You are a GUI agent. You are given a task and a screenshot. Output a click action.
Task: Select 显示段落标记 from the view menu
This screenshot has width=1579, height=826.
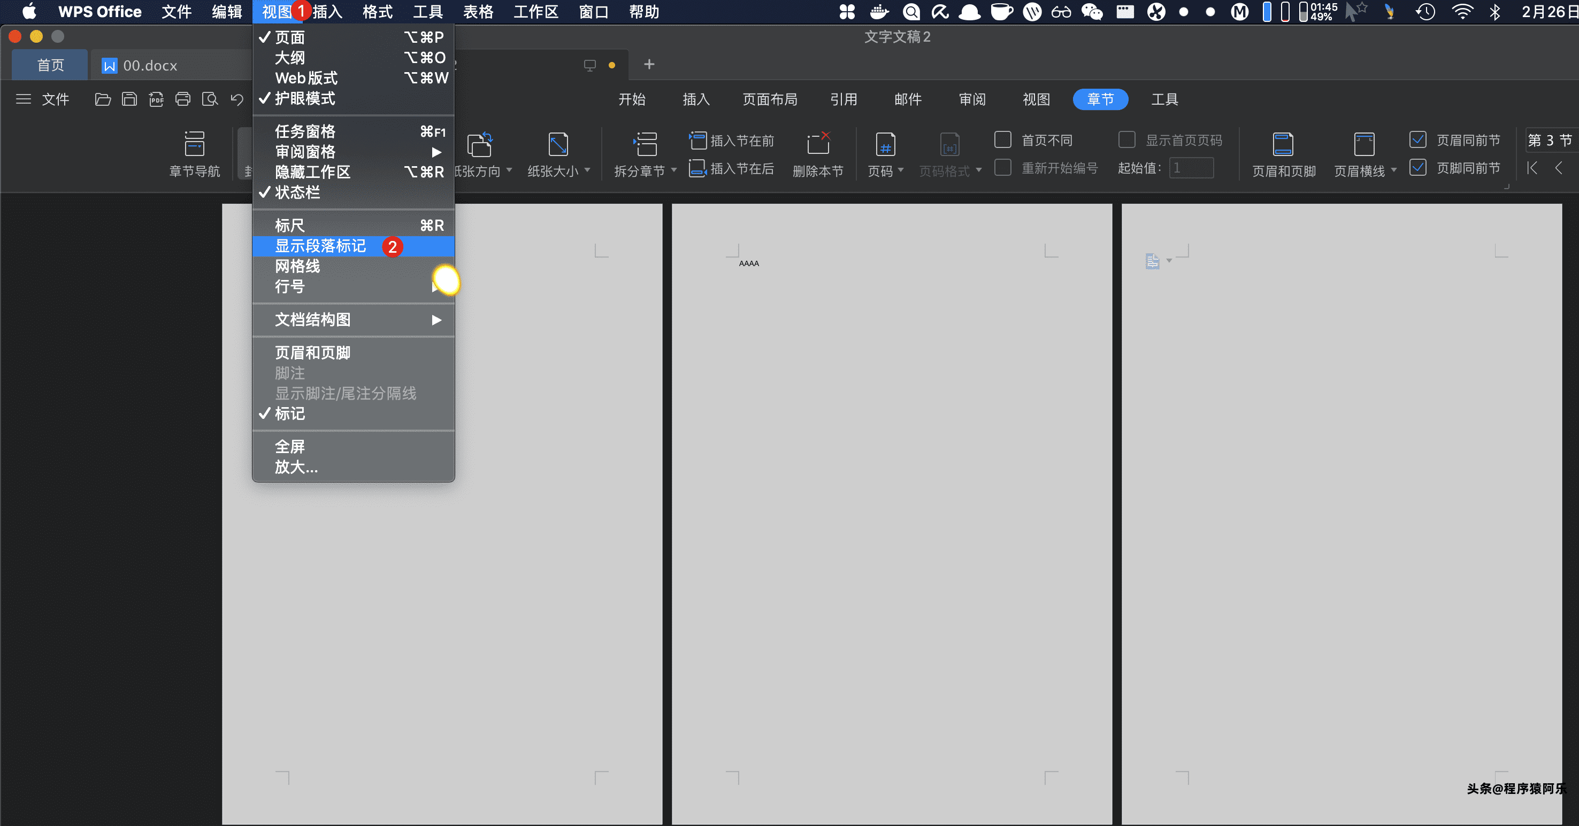(353, 246)
